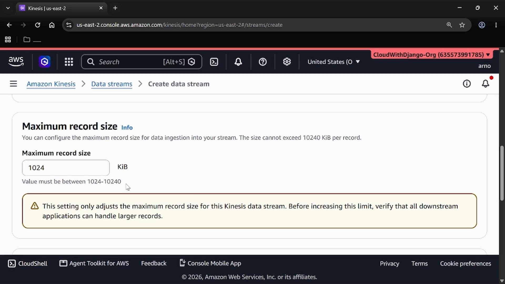The image size is (505, 284).
Task: Open browser zoom magnifier icon
Action: click(x=449, y=25)
